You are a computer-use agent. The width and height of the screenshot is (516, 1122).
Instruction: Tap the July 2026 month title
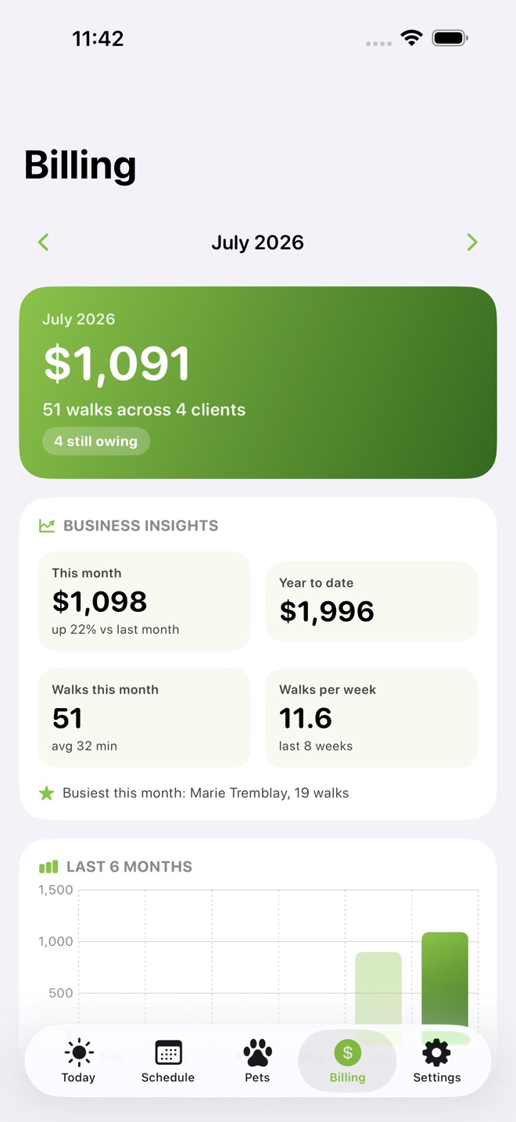(x=257, y=243)
